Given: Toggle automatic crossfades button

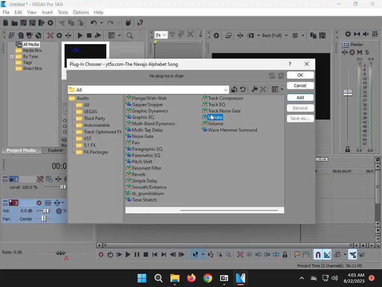Looking at the screenshot, I should point(327,255).
